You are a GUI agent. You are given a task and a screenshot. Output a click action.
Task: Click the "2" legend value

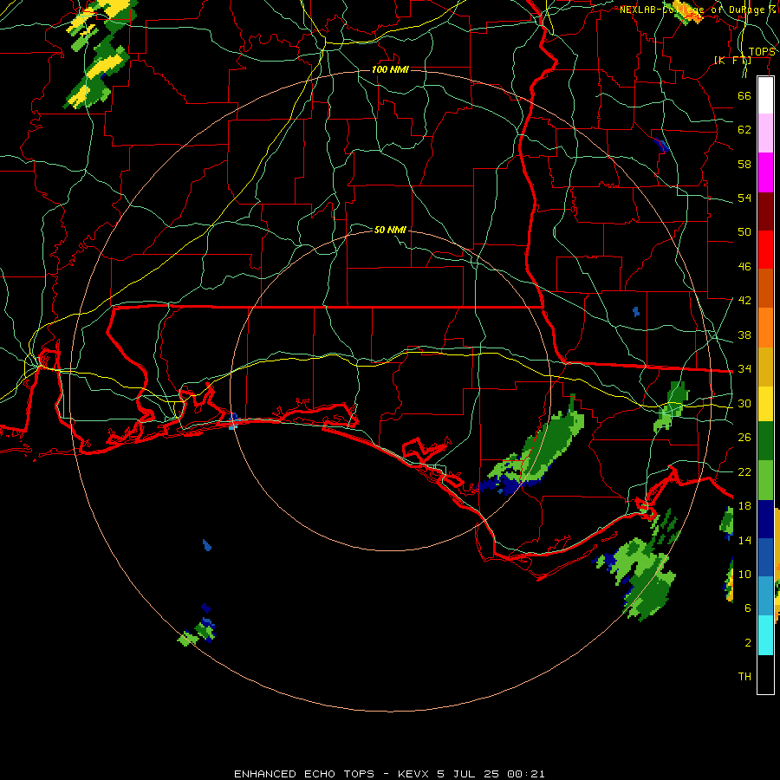pyautogui.click(x=747, y=643)
